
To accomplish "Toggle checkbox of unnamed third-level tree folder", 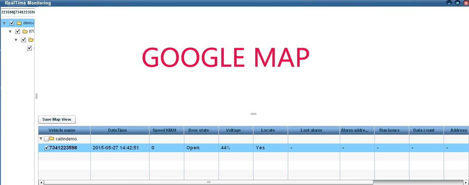I will 24,40.
